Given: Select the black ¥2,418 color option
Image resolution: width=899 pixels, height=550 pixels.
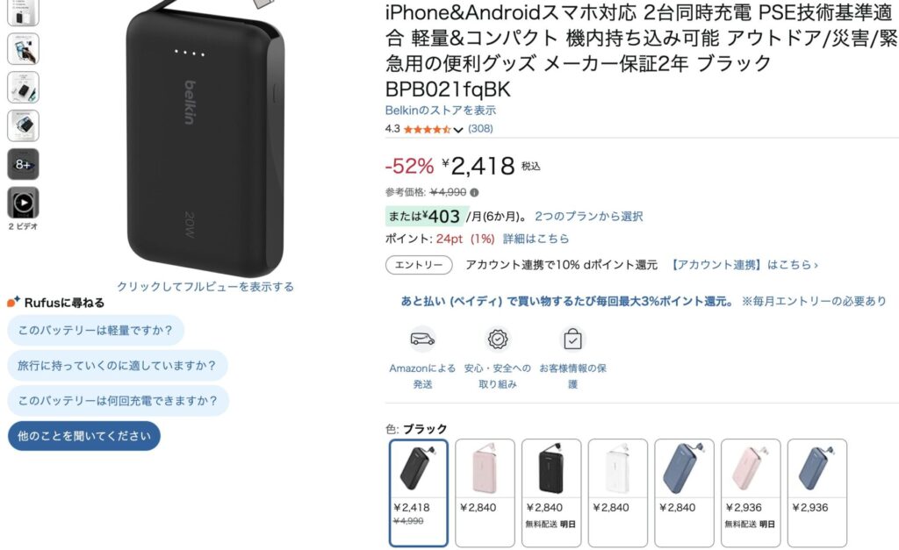Looking at the screenshot, I should [419, 493].
